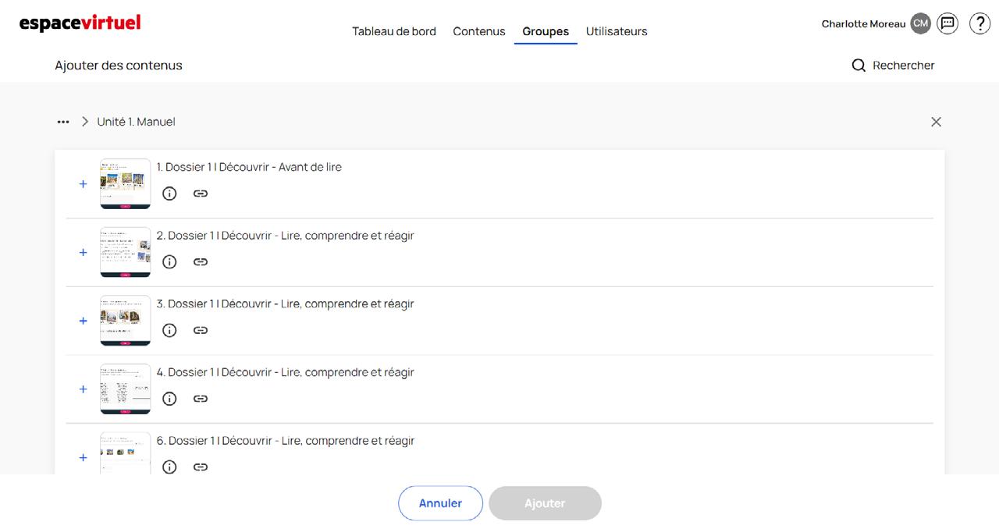Screen dimensions: 999x529
Task: Open Charlotte Moreau user avatar menu
Action: coord(921,23)
